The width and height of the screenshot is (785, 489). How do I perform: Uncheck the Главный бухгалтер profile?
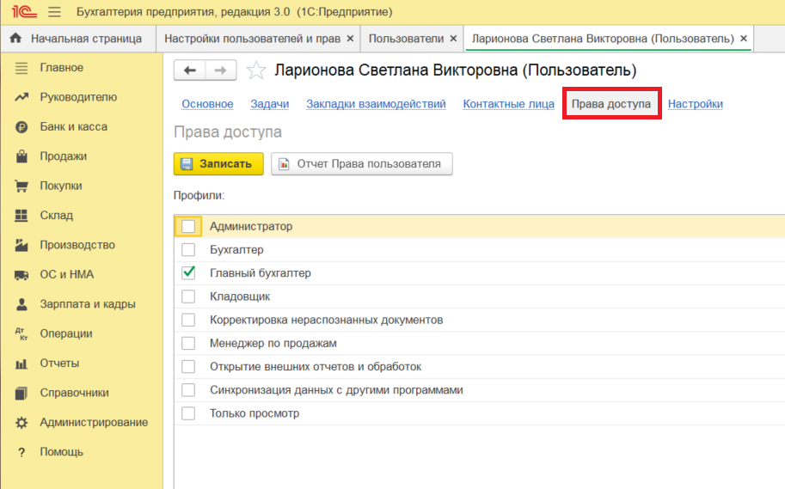188,273
